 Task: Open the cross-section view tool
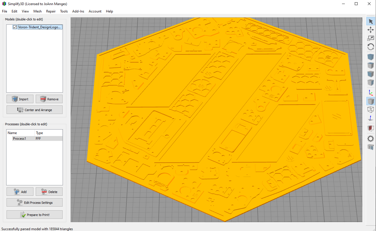371,128
